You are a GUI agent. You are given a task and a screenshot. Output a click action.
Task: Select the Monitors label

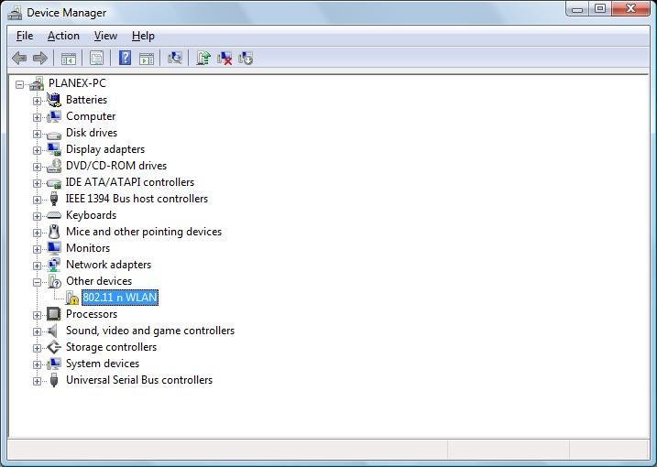pos(88,248)
